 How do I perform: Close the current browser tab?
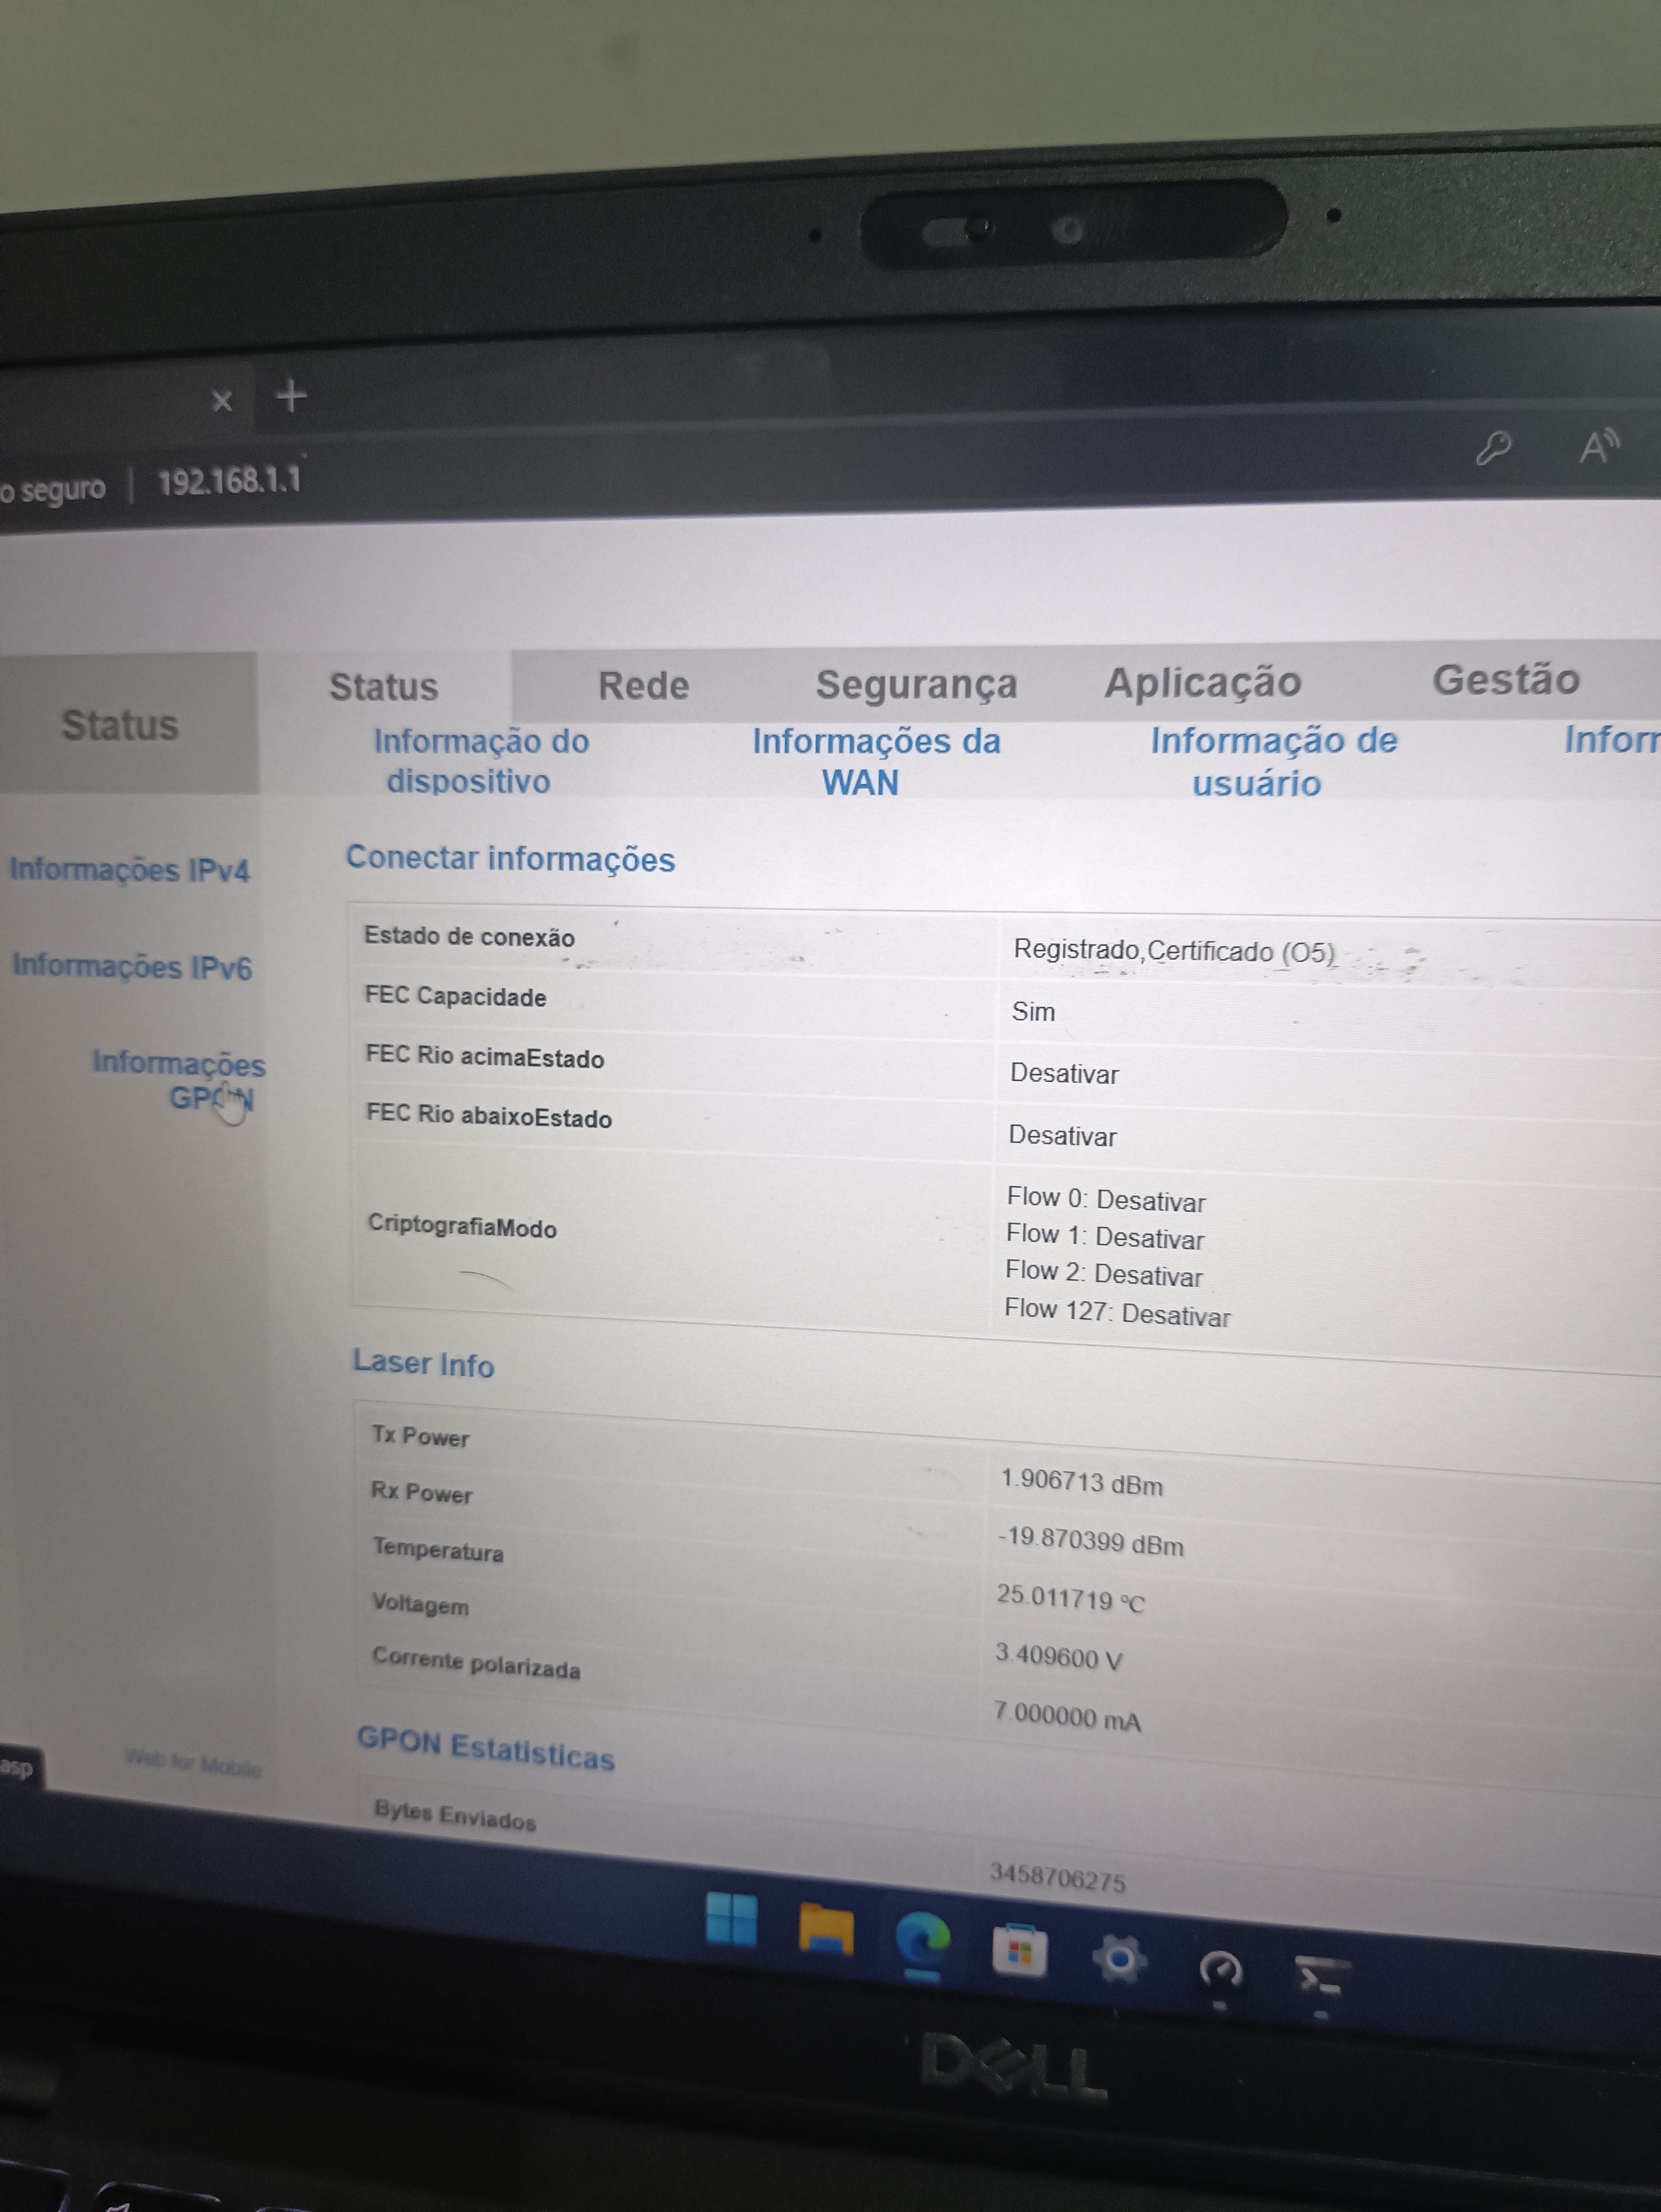[x=222, y=402]
